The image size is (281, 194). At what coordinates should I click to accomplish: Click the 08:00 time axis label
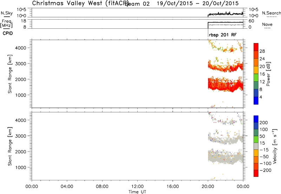coord(102,187)
